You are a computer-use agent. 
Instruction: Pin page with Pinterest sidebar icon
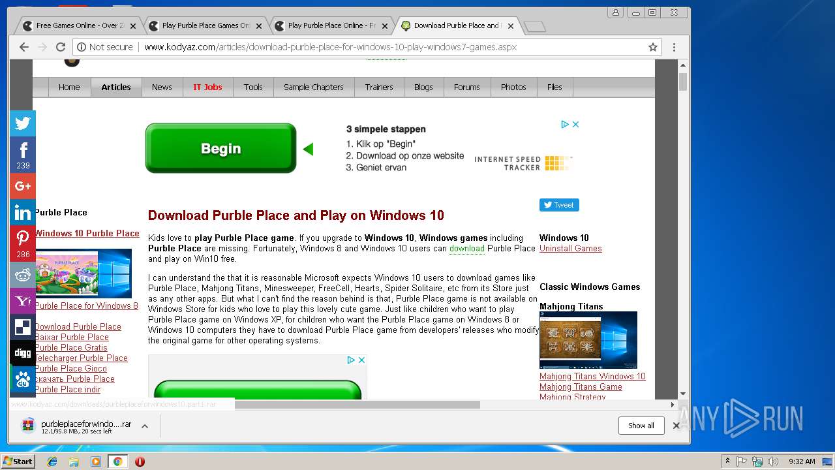pyautogui.click(x=23, y=243)
